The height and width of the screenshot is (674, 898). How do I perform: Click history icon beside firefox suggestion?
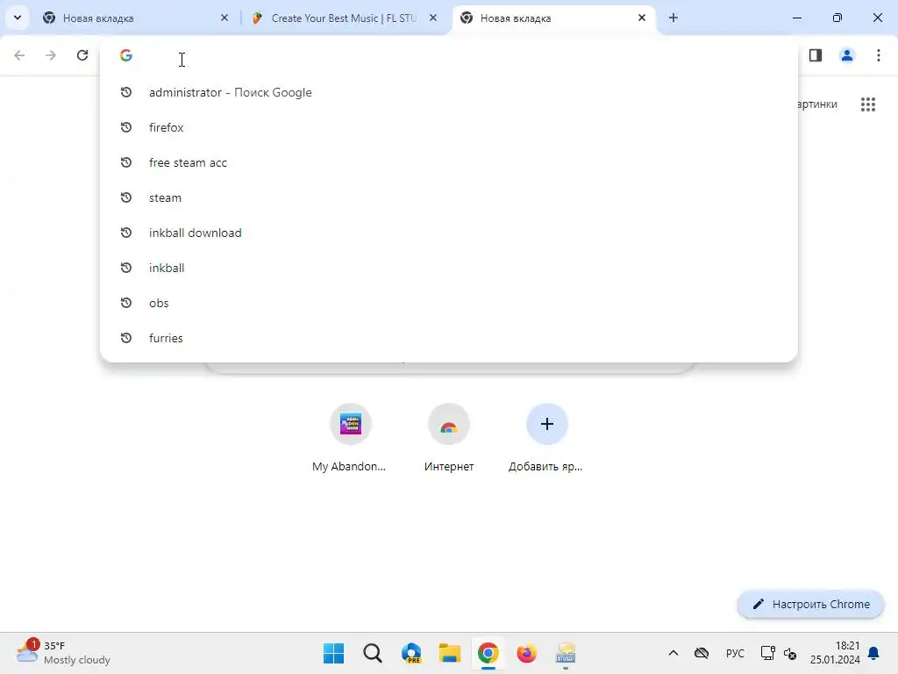(126, 127)
